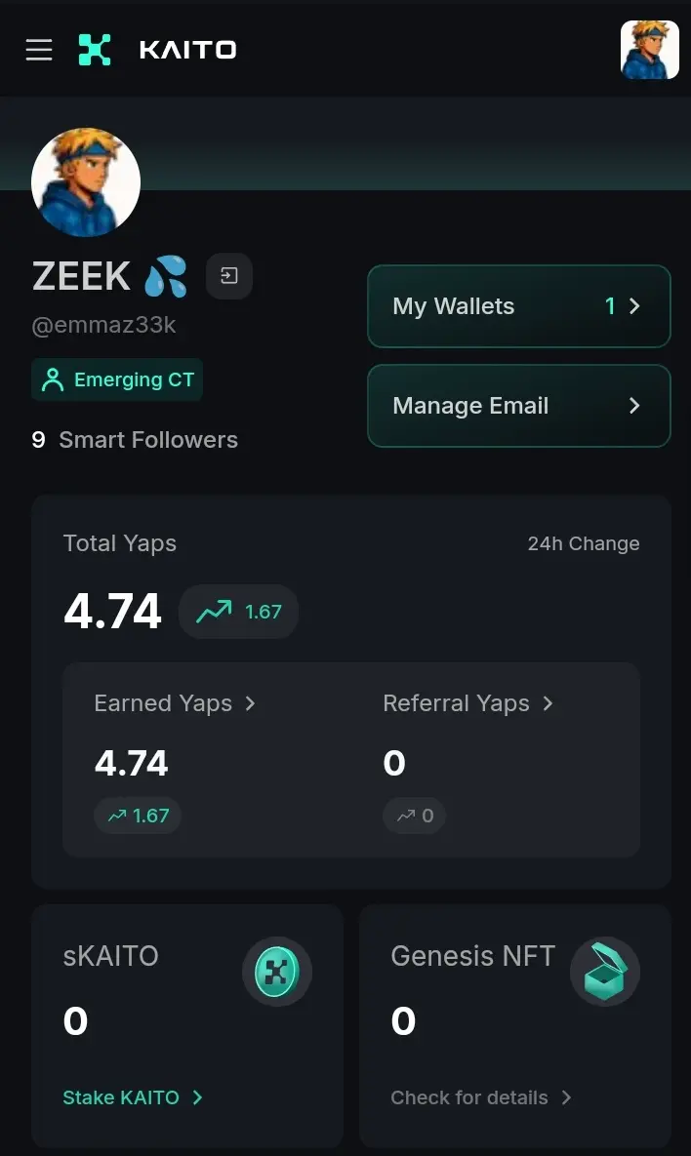Click the Total Yaps trend arrow badge

point(238,612)
